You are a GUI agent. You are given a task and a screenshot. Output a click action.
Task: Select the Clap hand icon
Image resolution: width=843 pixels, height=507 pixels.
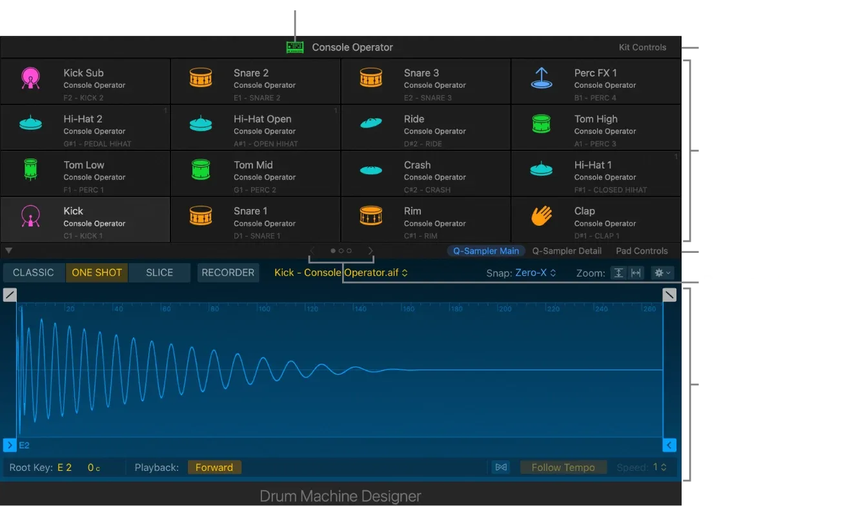click(542, 216)
